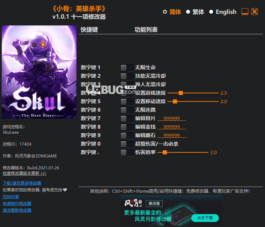
Task: Click 进程ID: 17424 text
Action: pos(17,144)
